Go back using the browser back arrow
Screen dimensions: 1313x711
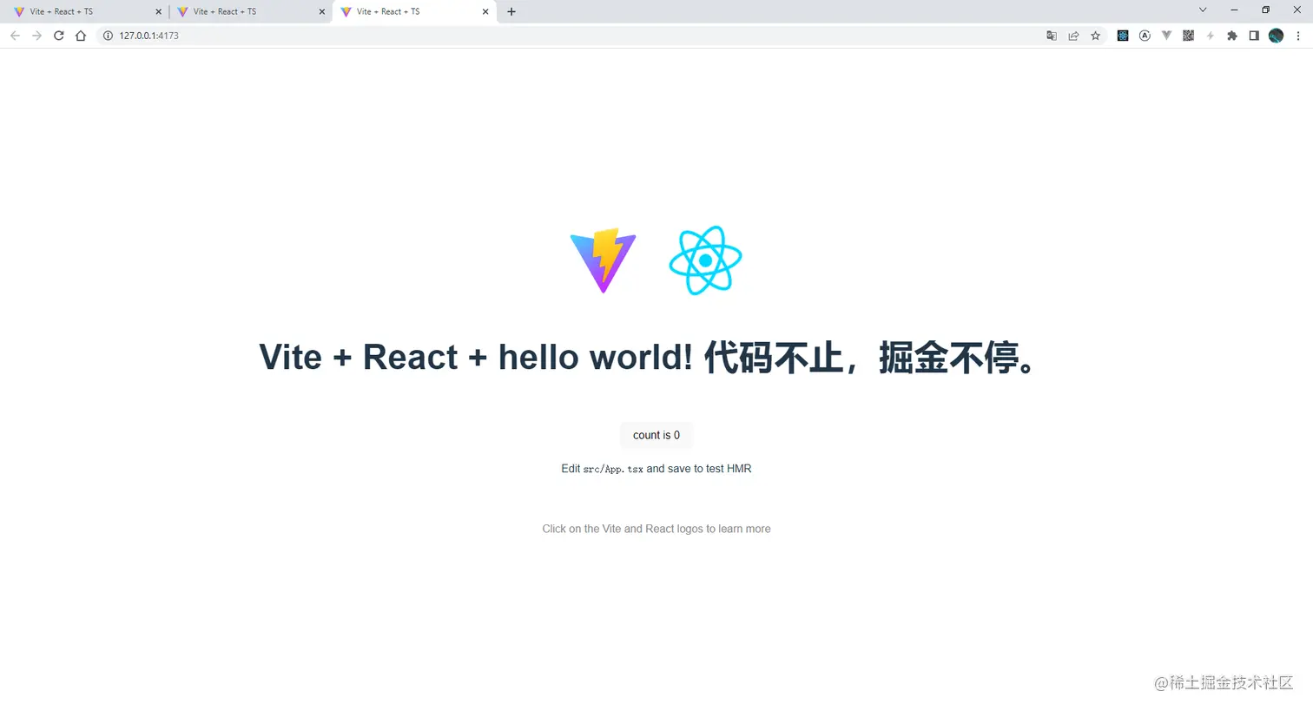(x=15, y=36)
